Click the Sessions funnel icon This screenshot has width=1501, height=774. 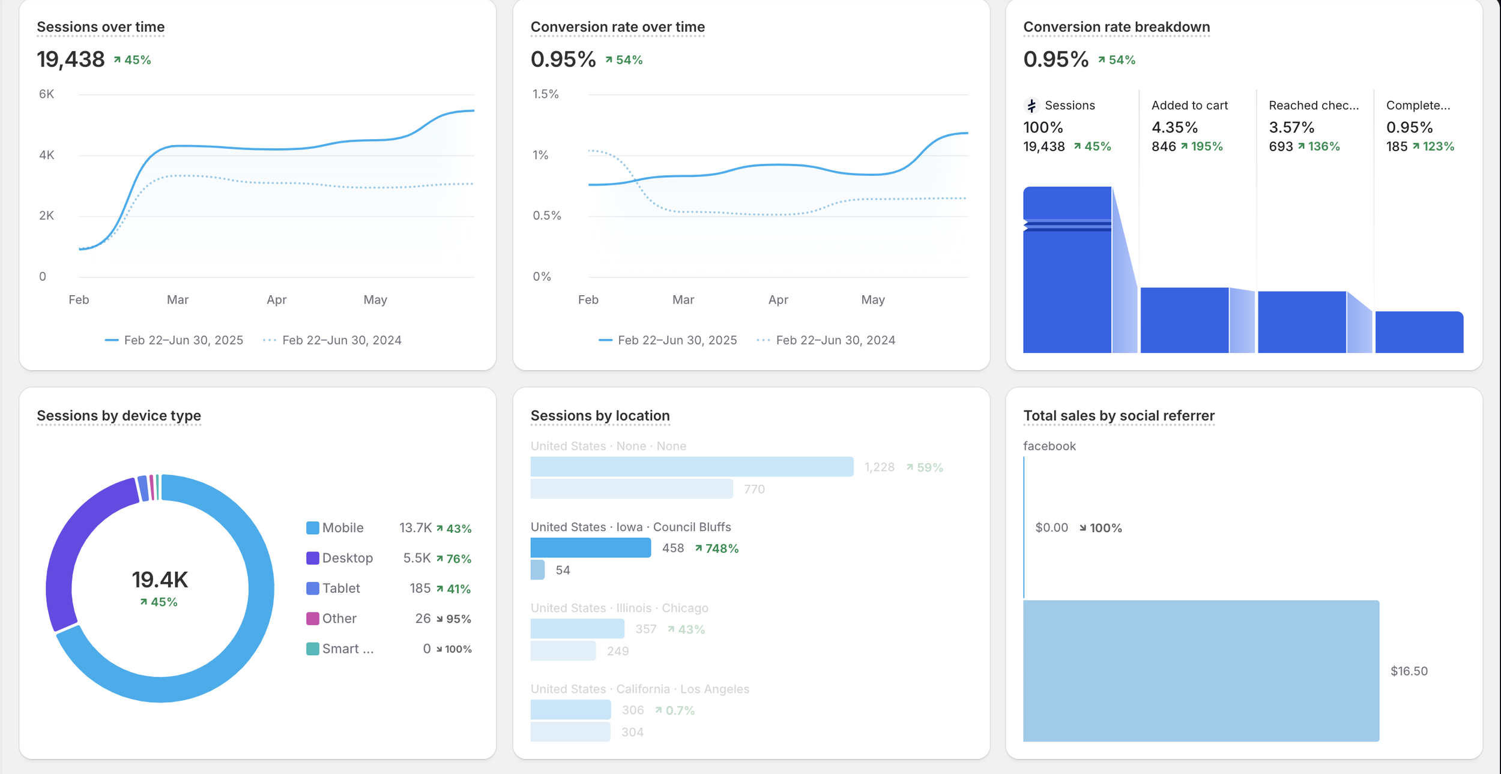click(x=1031, y=106)
